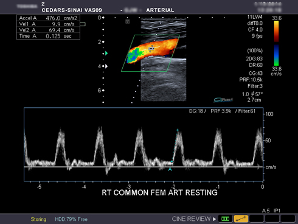Click the cyan "A" marker below the baseline
The image size is (298, 224).
point(170,169)
